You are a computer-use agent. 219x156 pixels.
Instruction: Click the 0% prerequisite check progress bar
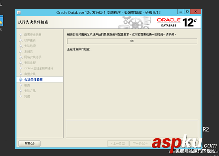click(x=132, y=41)
